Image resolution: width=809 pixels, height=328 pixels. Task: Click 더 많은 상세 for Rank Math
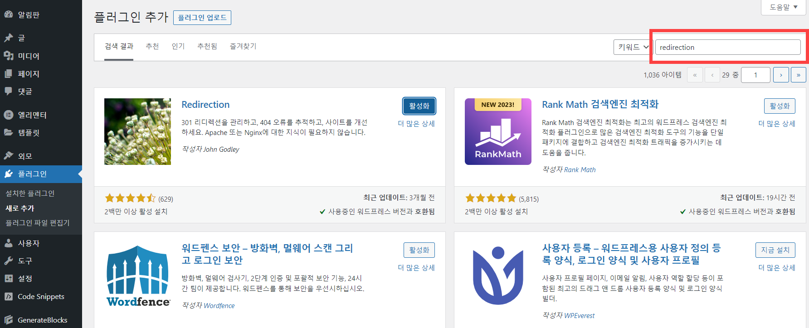(x=777, y=124)
